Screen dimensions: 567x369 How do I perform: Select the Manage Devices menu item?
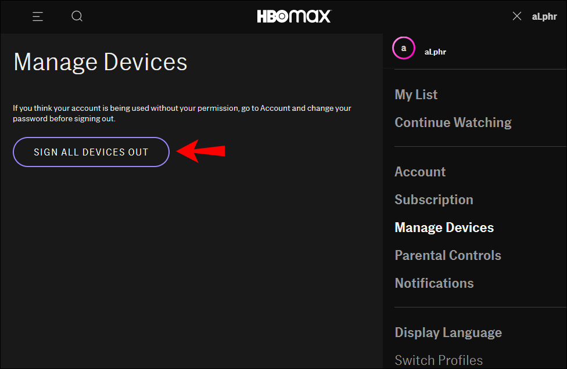(x=444, y=227)
